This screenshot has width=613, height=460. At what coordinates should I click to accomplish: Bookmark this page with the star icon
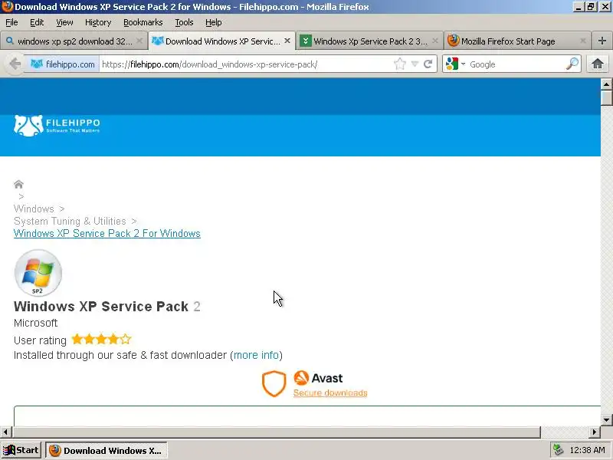[x=399, y=64]
